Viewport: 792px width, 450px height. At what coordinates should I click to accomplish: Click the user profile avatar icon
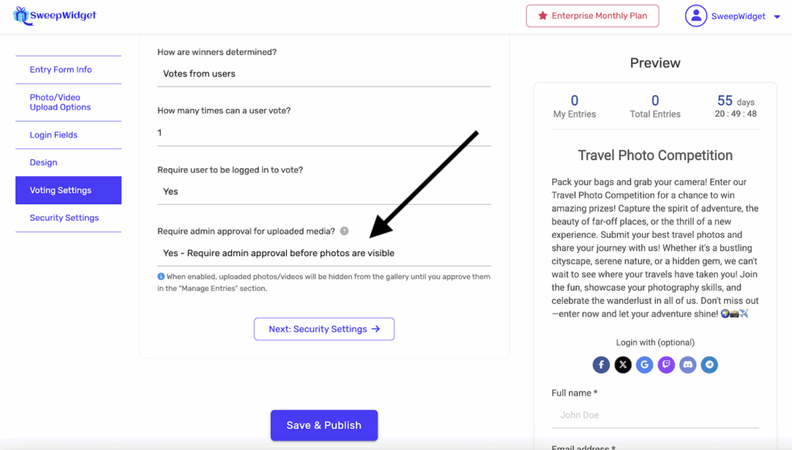pyautogui.click(x=696, y=16)
